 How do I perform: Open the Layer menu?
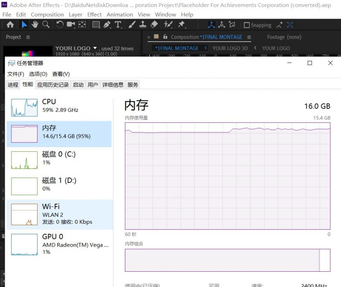tap(75, 14)
